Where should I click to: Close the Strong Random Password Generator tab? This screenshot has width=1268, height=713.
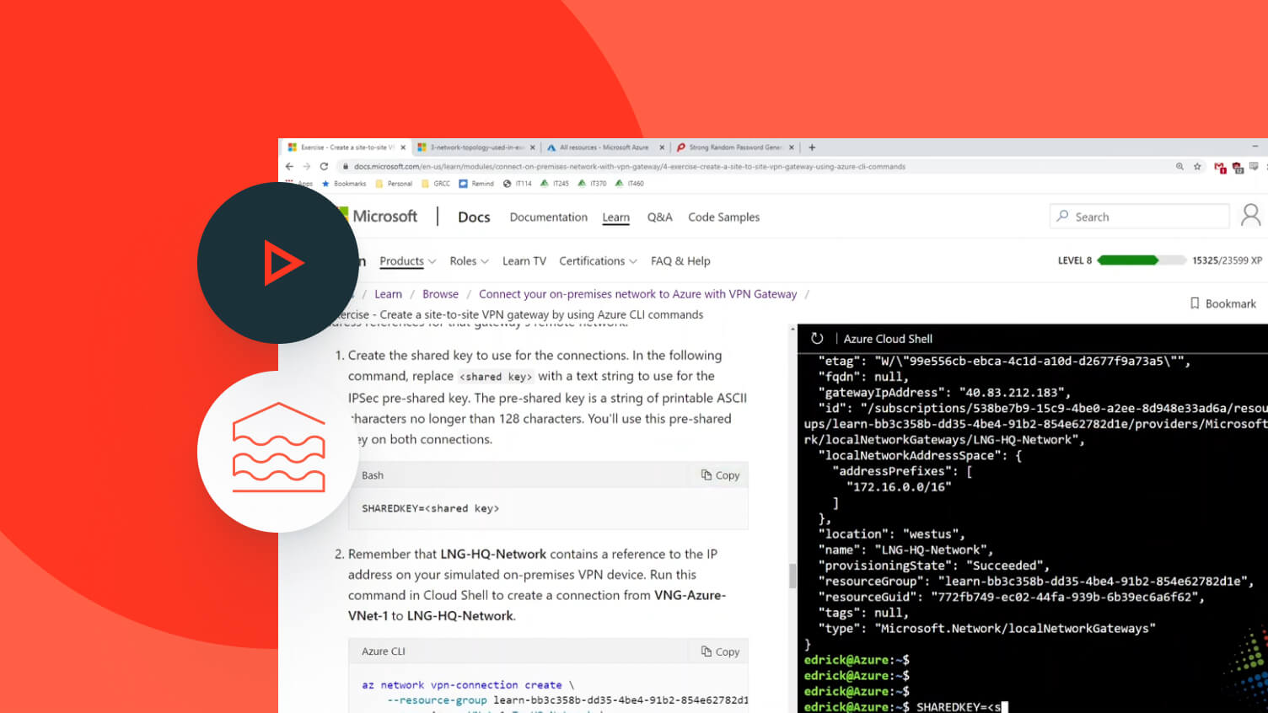click(x=792, y=147)
